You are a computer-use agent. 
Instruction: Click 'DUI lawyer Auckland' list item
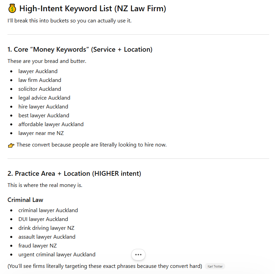pos(43,219)
